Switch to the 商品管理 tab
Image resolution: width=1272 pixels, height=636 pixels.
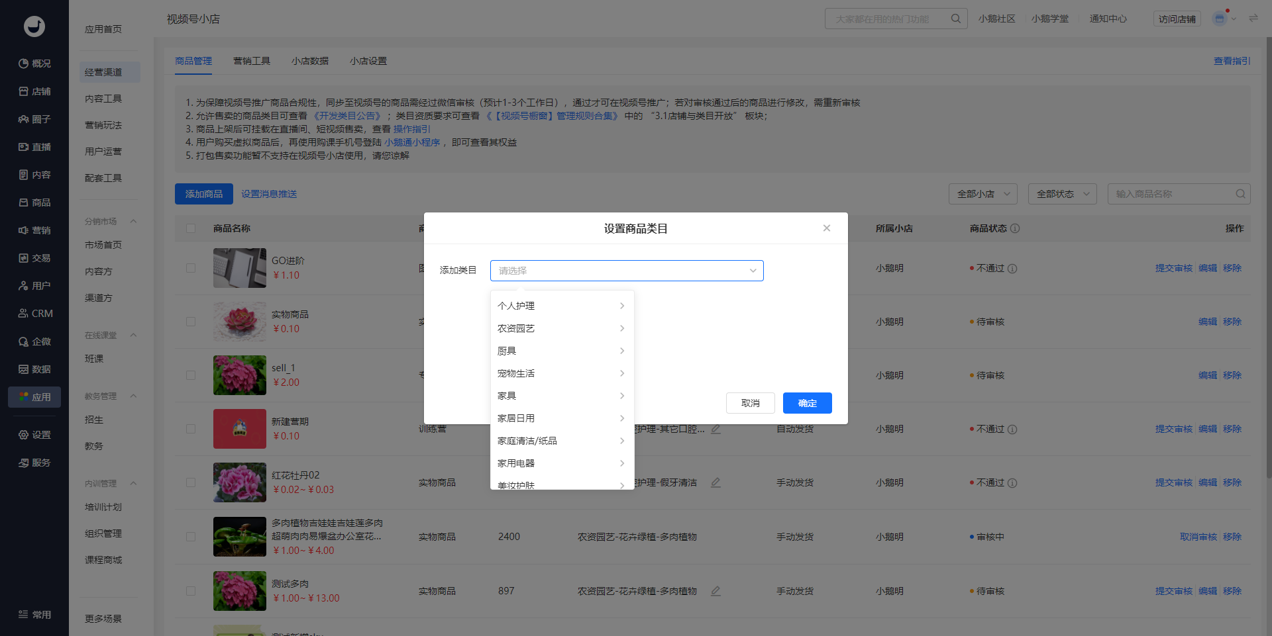pos(193,61)
